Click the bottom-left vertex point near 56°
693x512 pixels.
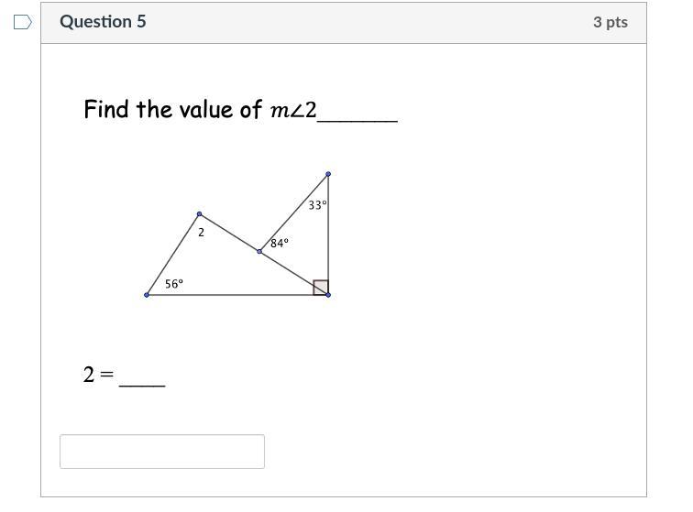[147, 295]
